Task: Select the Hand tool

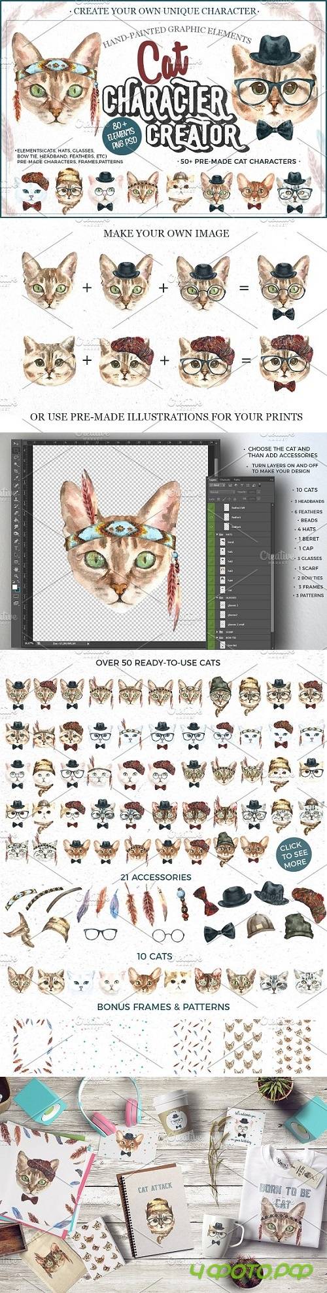Action: (16, 569)
